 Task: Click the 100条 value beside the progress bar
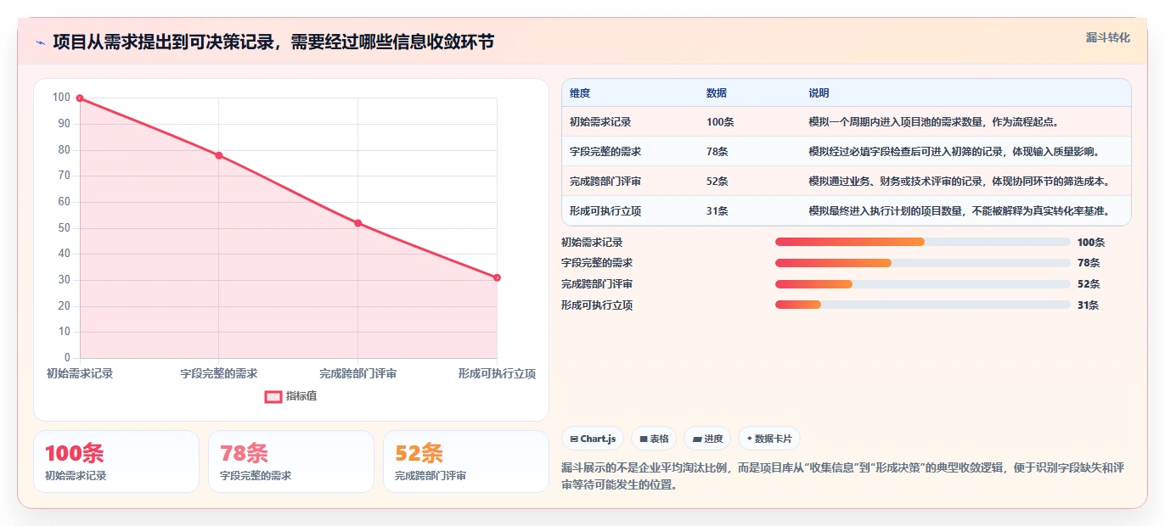point(1091,242)
